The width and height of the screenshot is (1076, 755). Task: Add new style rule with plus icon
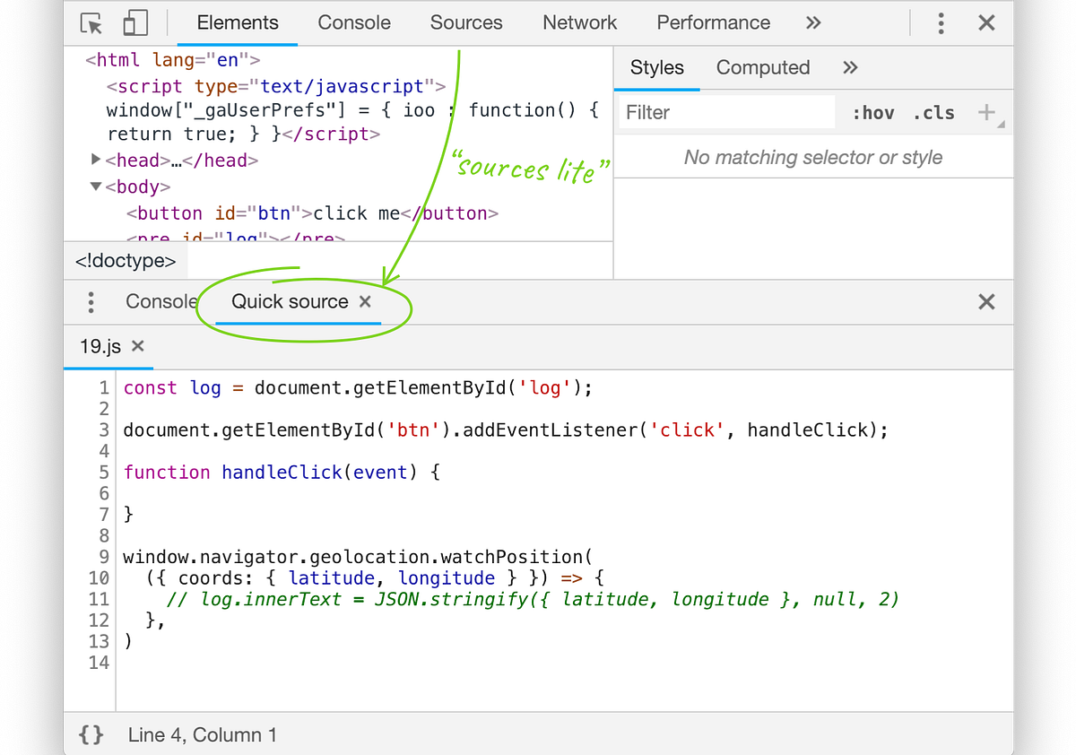pyautogui.click(x=986, y=112)
